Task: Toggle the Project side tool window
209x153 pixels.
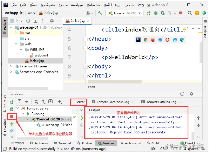Action: tap(5, 27)
